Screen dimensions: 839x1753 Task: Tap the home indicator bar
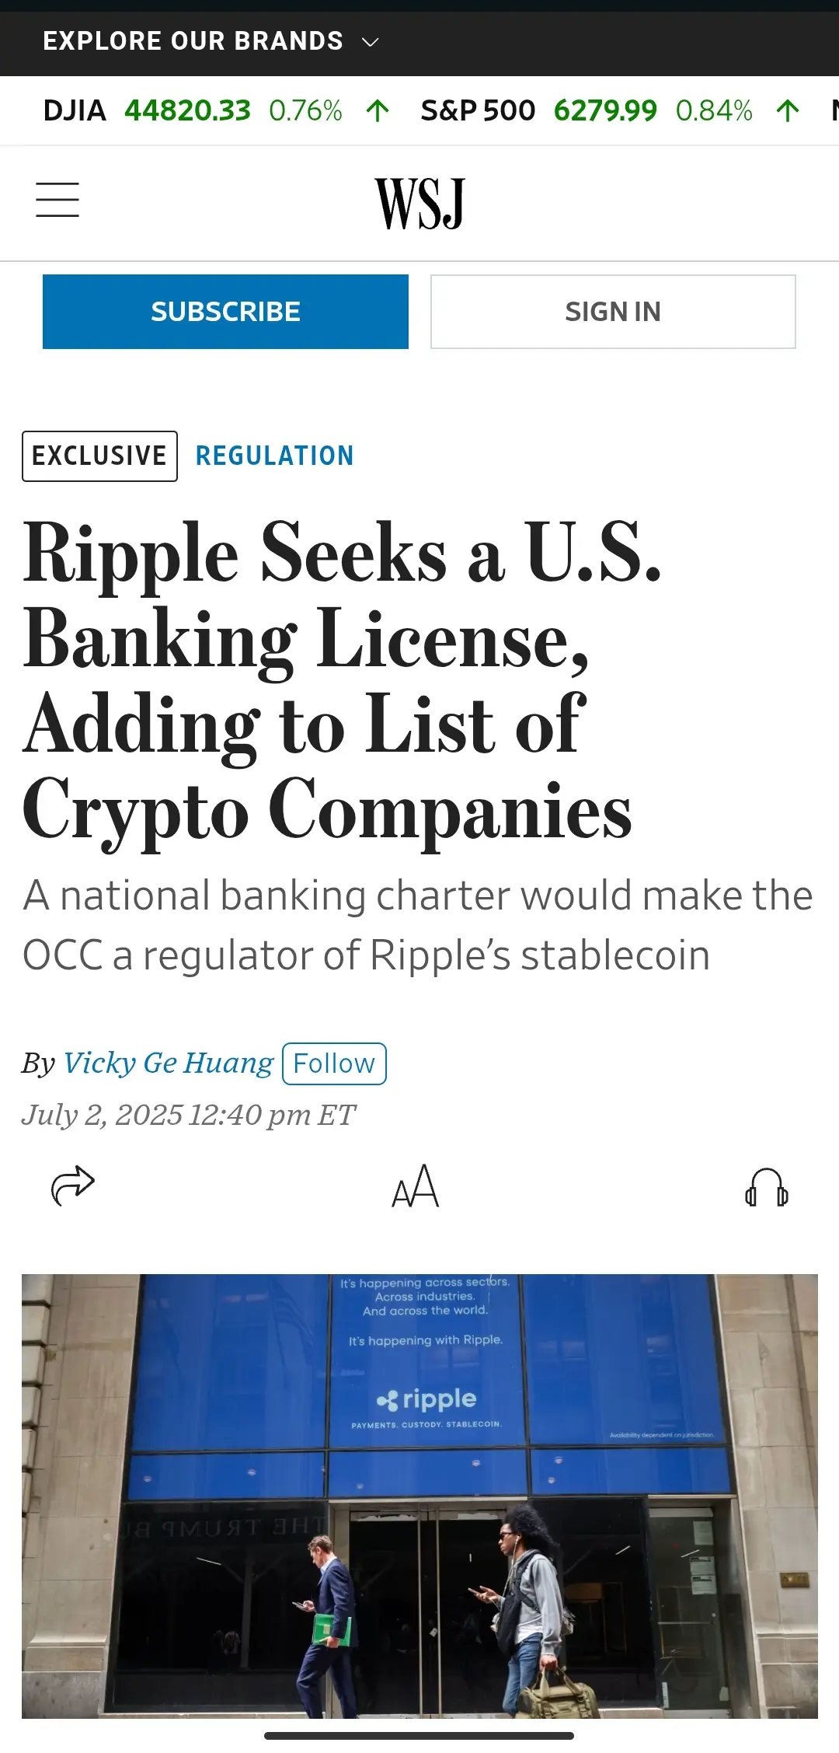pyautogui.click(x=419, y=1736)
